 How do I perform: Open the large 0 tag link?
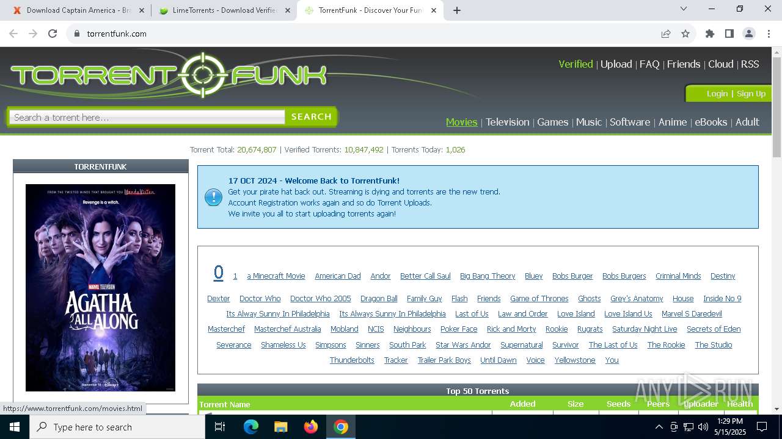point(218,273)
